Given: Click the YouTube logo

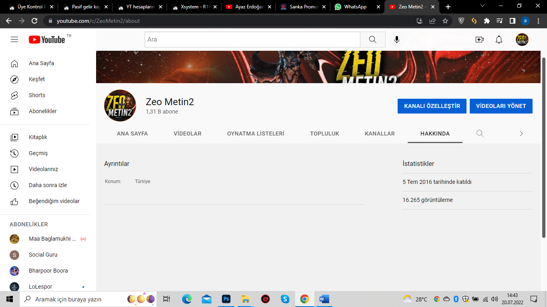Looking at the screenshot, I should [47, 40].
